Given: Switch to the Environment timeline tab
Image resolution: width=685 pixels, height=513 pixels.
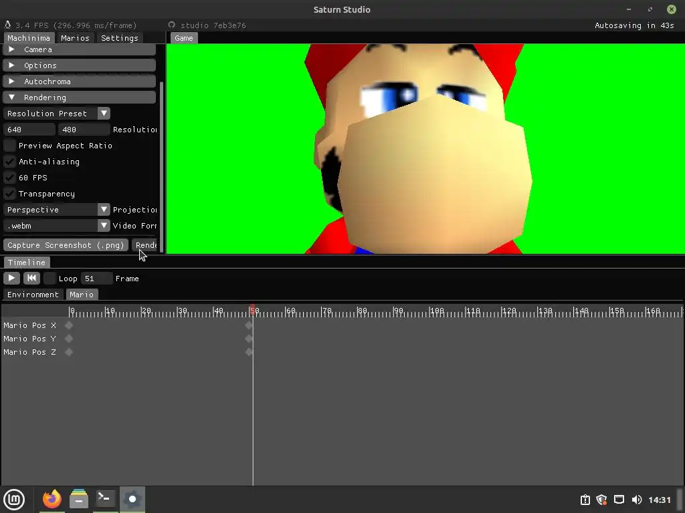Looking at the screenshot, I should click(x=33, y=295).
